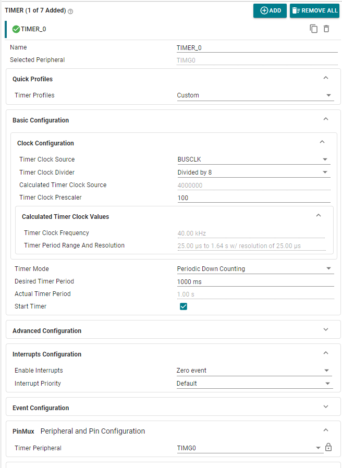Collapse the Basic Configuration section

(x=326, y=119)
